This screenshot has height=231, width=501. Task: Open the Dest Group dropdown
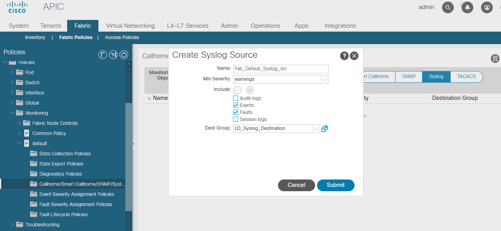coord(316,128)
